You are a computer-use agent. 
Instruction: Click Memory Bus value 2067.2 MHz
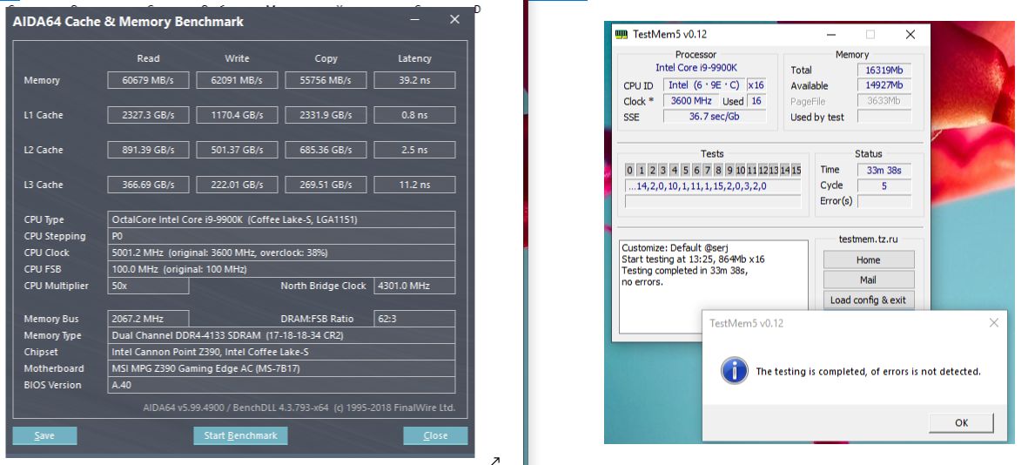[148, 319]
